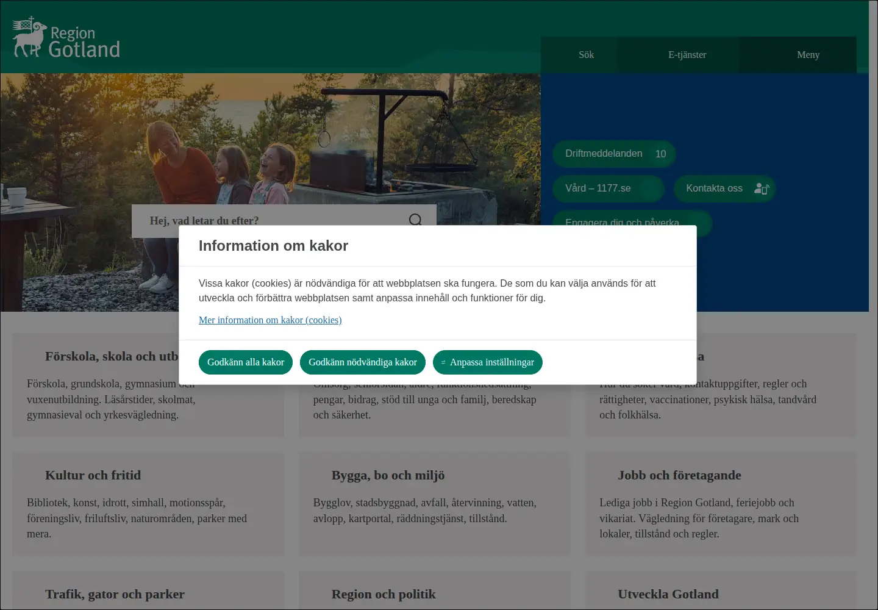Open Anpassa inställningar cookie settings
The width and height of the screenshot is (878, 610).
point(488,362)
